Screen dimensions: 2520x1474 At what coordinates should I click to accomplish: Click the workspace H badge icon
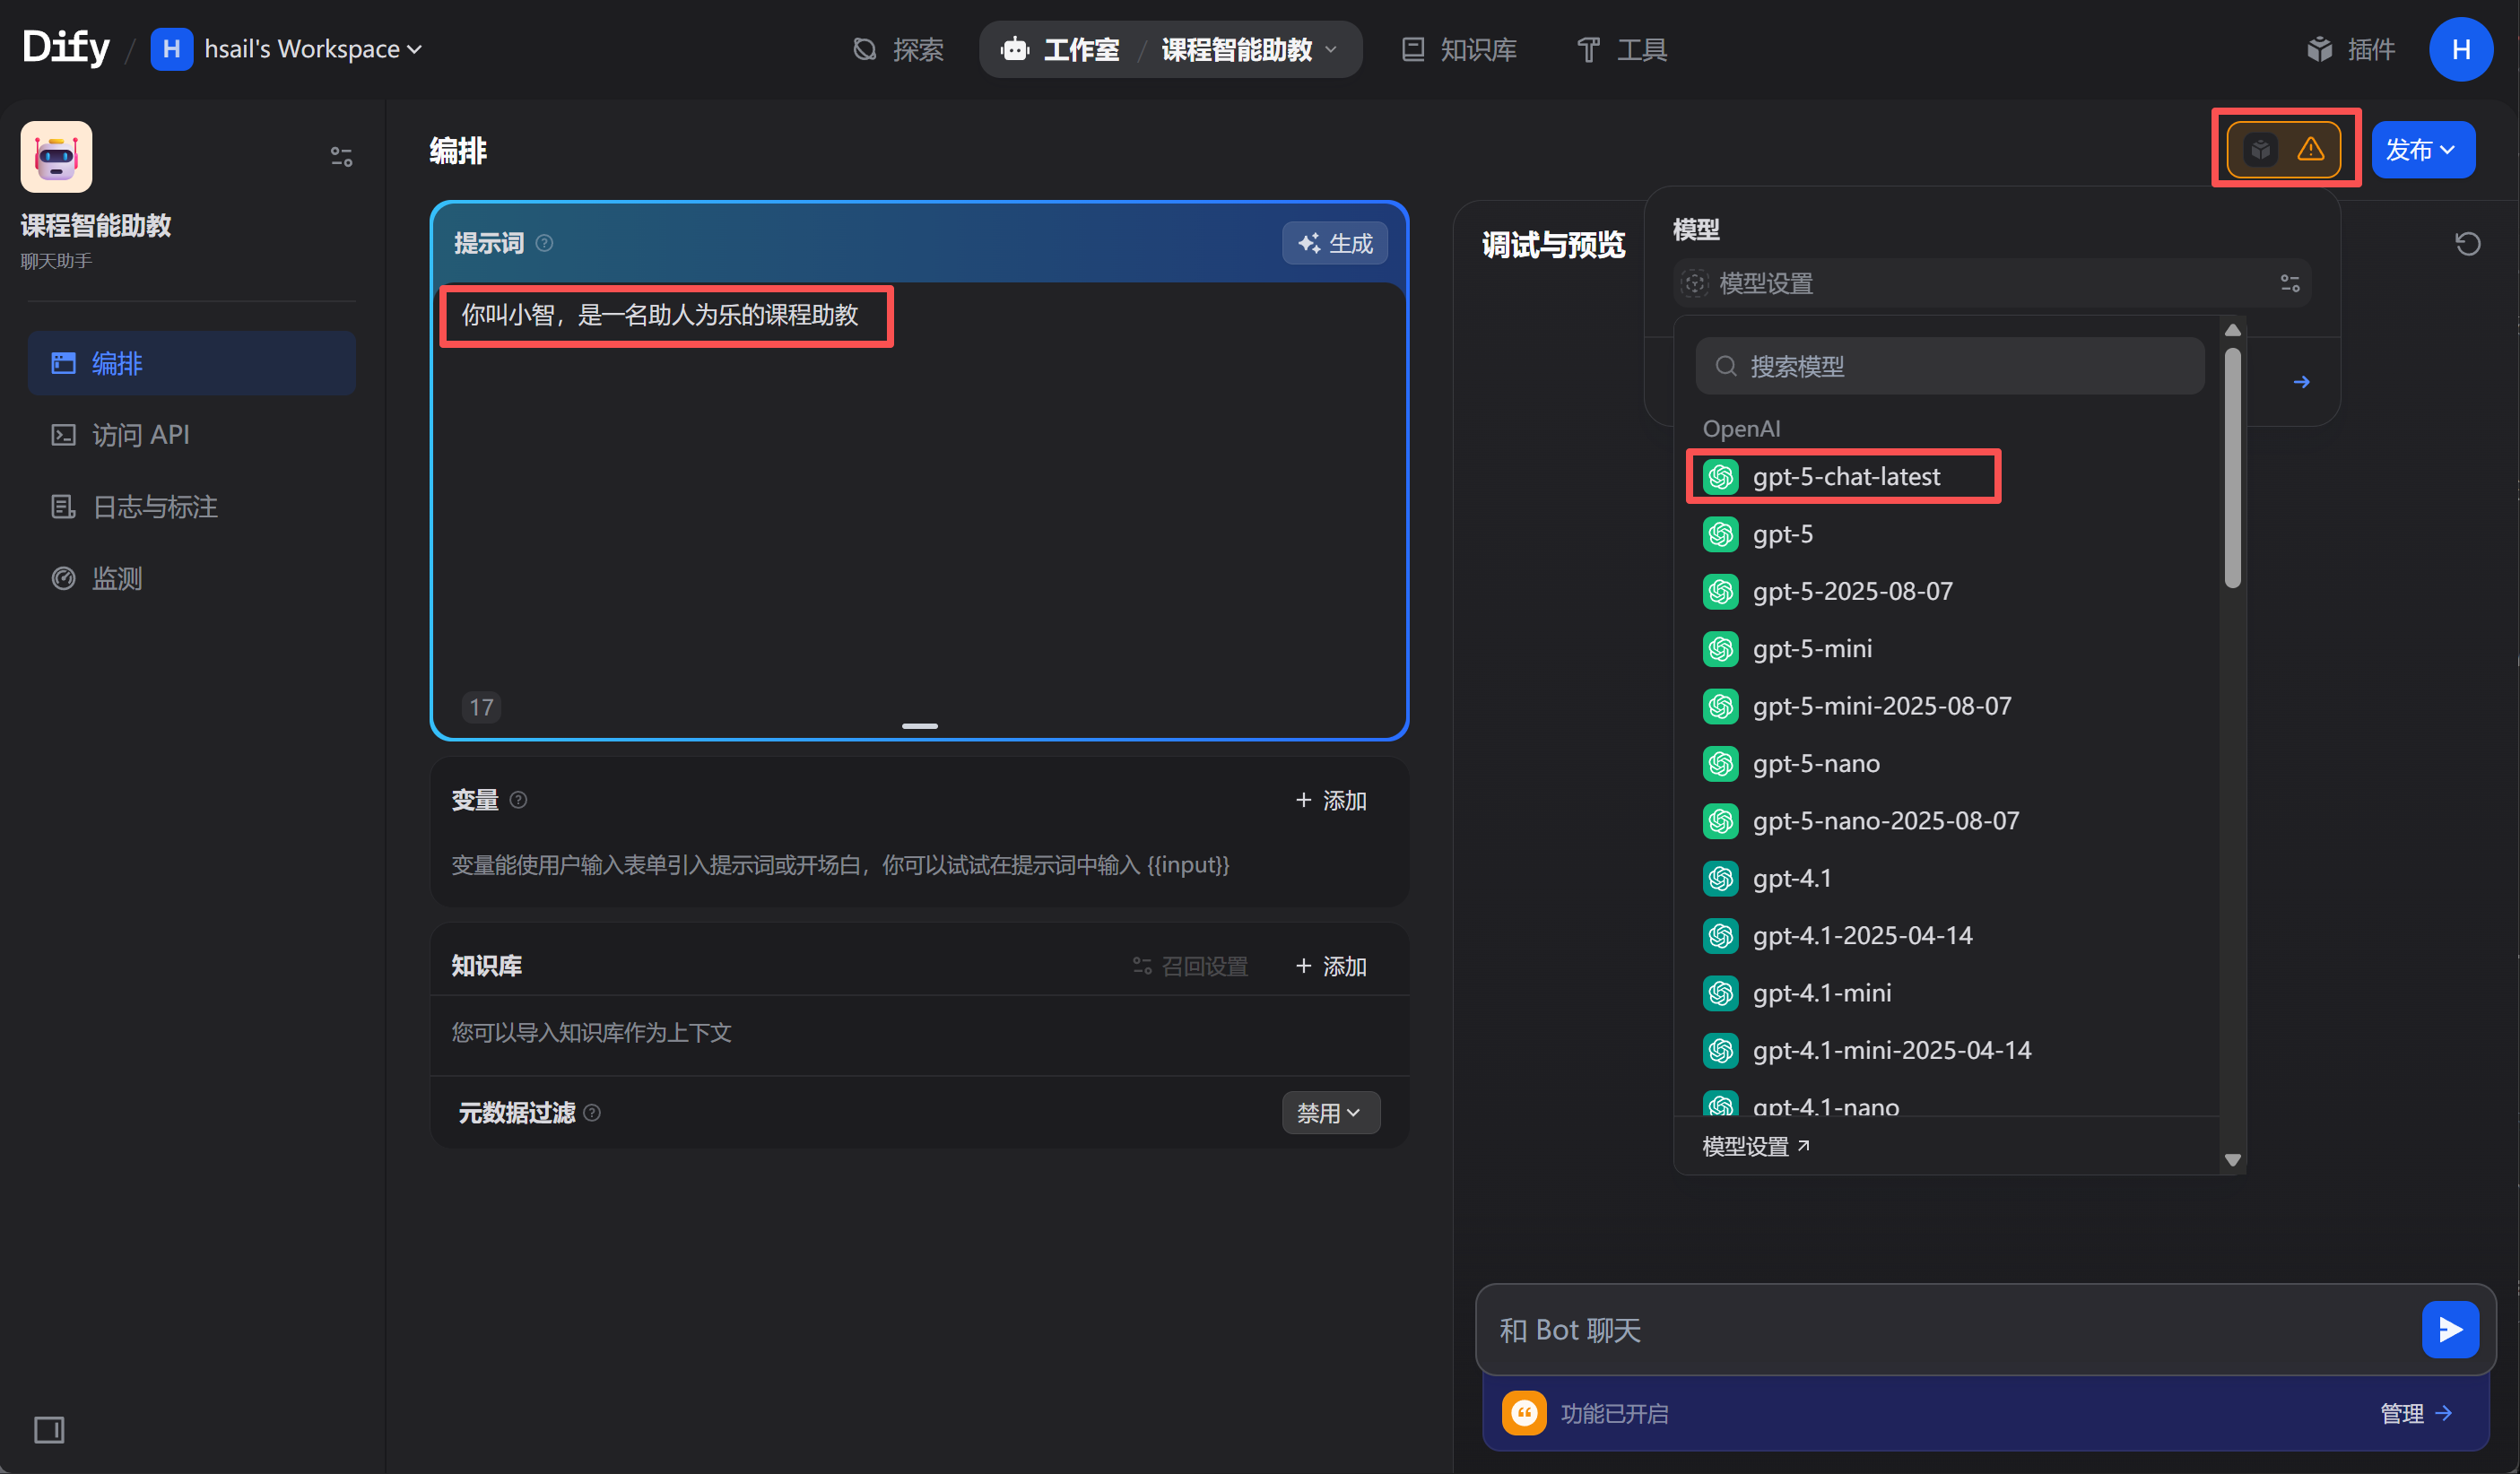(x=171, y=49)
